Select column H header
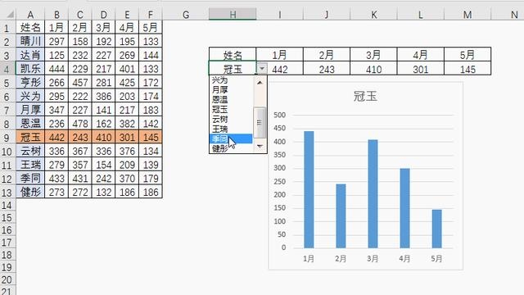The image size is (524, 295). tap(233, 15)
